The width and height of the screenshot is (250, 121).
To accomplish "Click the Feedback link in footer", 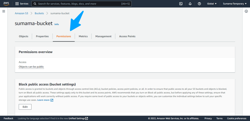I will click(9, 118).
